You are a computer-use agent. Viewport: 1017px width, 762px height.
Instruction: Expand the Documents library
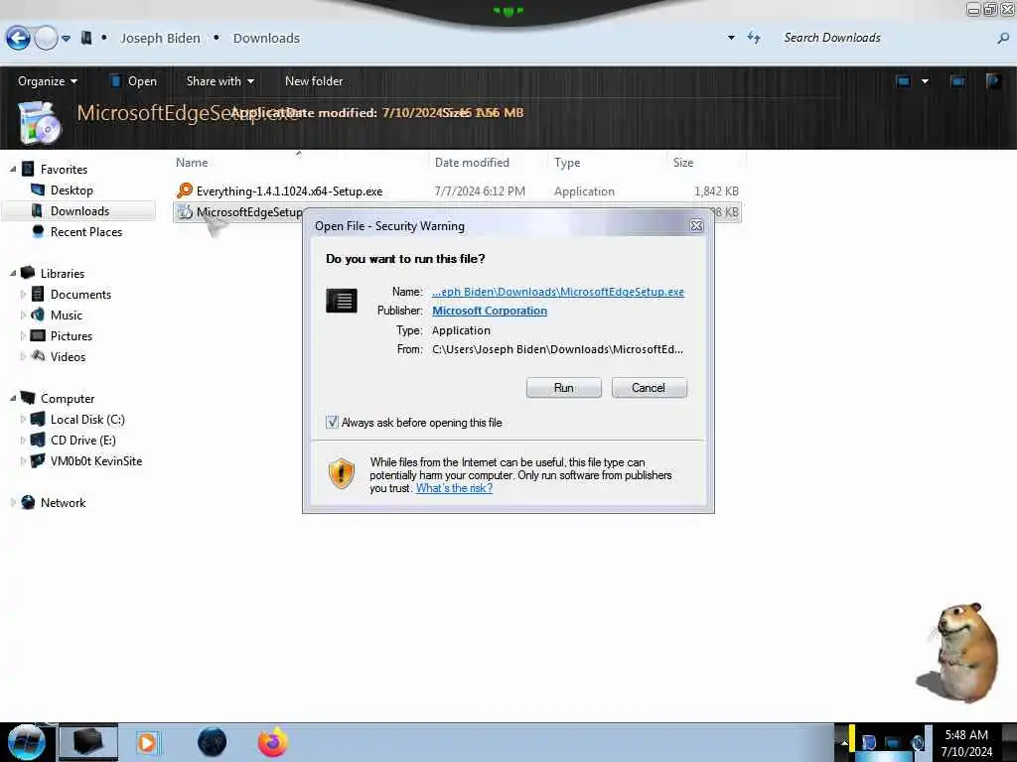tap(24, 294)
